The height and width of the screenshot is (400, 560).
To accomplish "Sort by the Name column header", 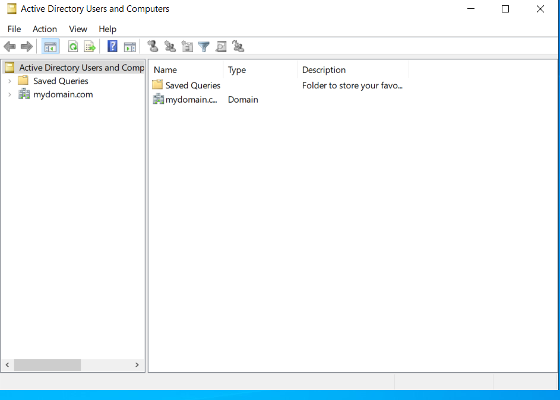I will coord(164,69).
